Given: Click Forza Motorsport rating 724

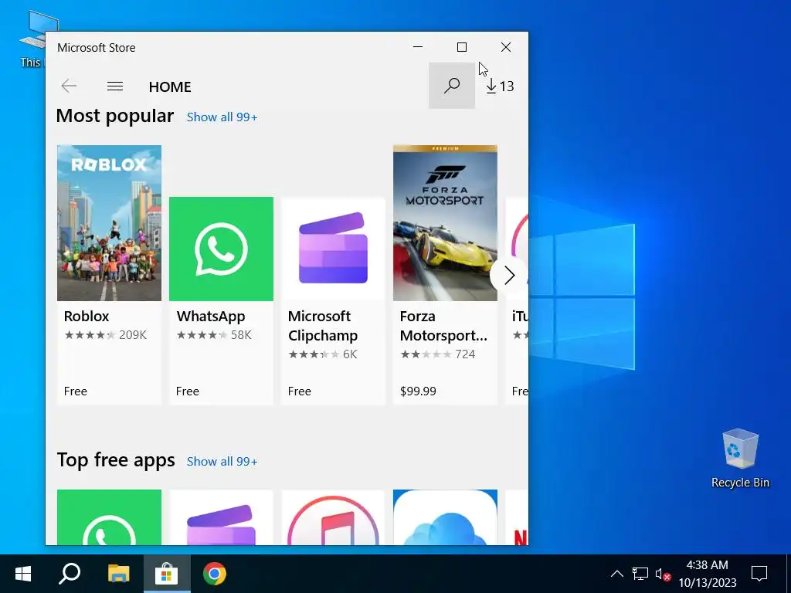Looking at the screenshot, I should pyautogui.click(x=437, y=354).
